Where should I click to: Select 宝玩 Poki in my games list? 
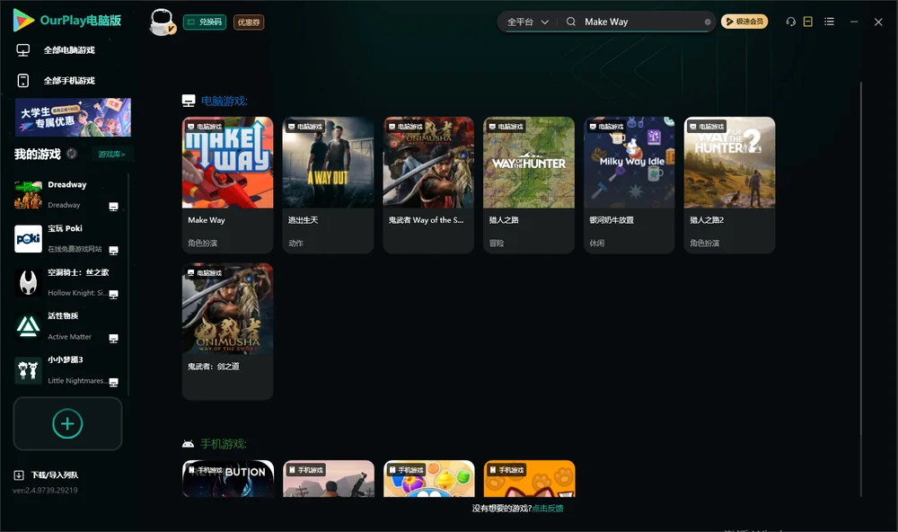click(67, 238)
